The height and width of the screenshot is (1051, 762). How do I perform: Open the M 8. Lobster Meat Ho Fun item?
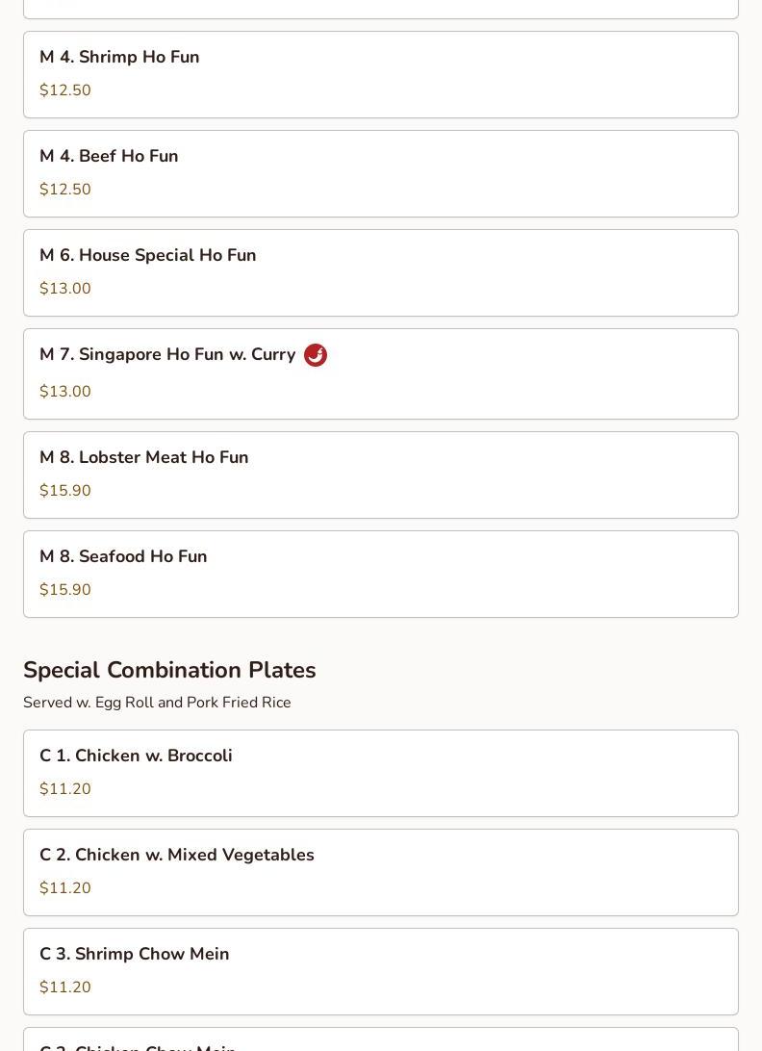click(144, 457)
